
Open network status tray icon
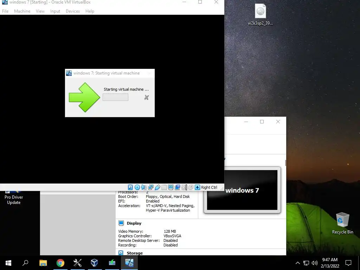(x=306, y=263)
